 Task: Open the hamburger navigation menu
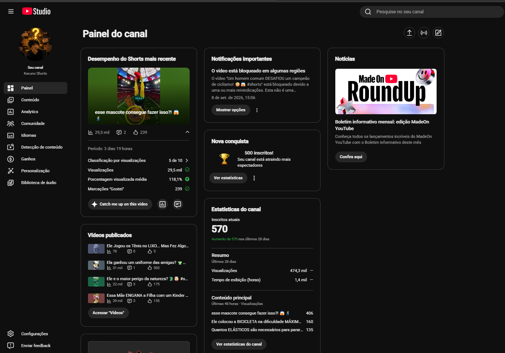point(11,11)
